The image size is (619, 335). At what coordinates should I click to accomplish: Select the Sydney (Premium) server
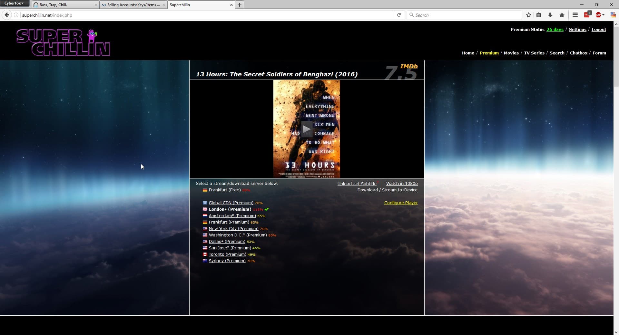[x=227, y=261]
